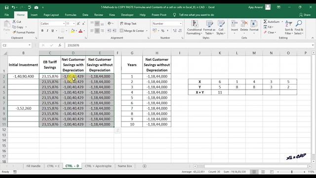Apply font color to text
Image resolution: width=316 pixels, height=178 pixels.
pos(80,31)
